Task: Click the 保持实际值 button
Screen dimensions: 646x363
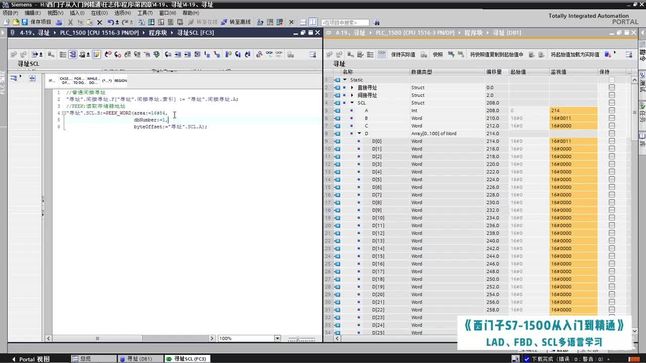Action: [x=403, y=54]
